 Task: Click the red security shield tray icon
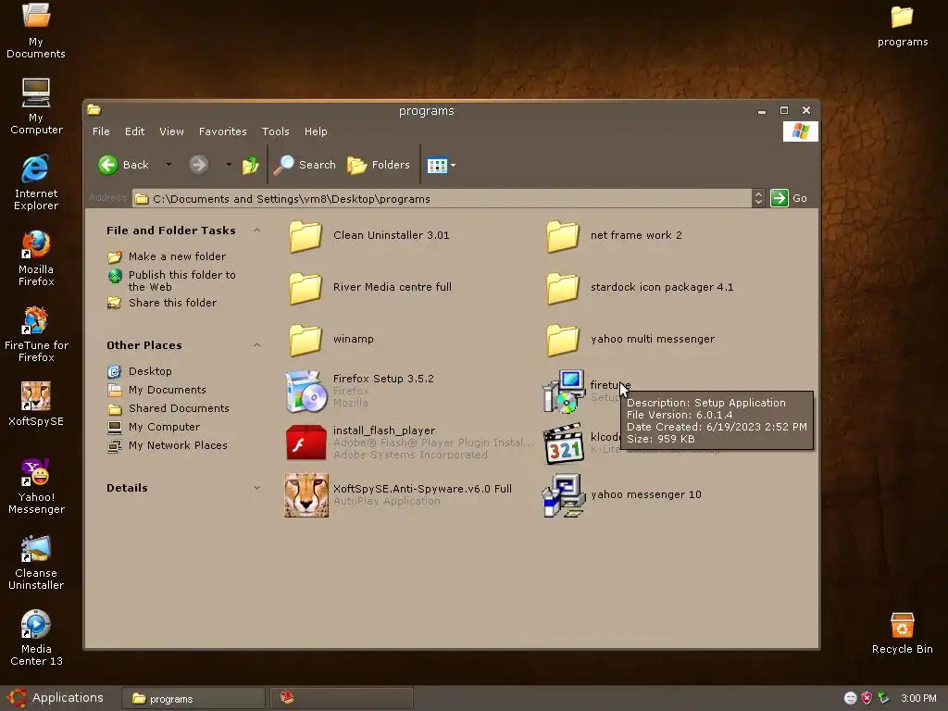point(867,698)
